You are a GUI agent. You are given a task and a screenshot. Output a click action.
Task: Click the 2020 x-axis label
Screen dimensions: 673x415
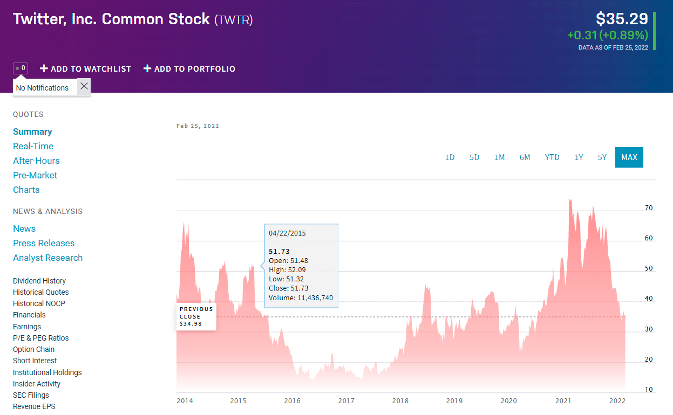pyautogui.click(x=509, y=400)
